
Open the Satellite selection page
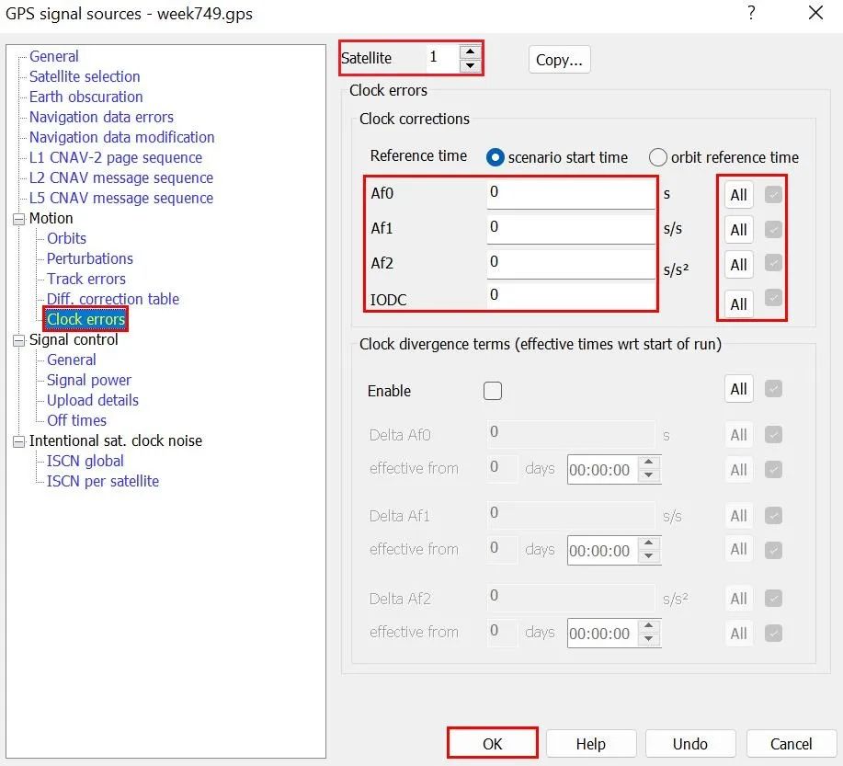point(85,76)
